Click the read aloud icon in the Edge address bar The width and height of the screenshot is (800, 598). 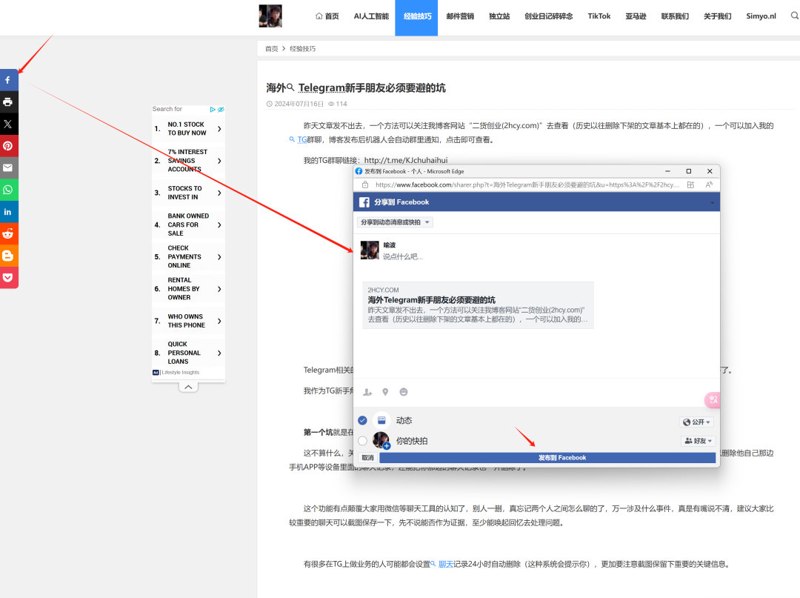pos(709,185)
